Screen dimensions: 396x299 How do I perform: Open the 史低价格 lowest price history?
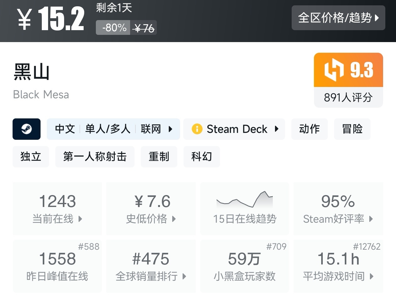pos(151,208)
